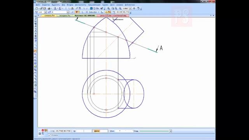Click the Open document toolbar icon
The height and width of the screenshot is (140, 249).
pos(41,9)
